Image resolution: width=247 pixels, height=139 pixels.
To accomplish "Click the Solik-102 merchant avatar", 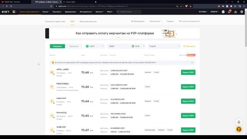I will point(52,130).
